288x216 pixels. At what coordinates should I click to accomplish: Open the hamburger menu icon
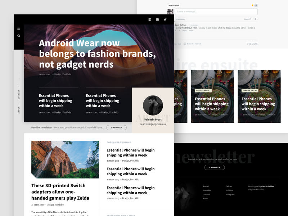point(19,28)
